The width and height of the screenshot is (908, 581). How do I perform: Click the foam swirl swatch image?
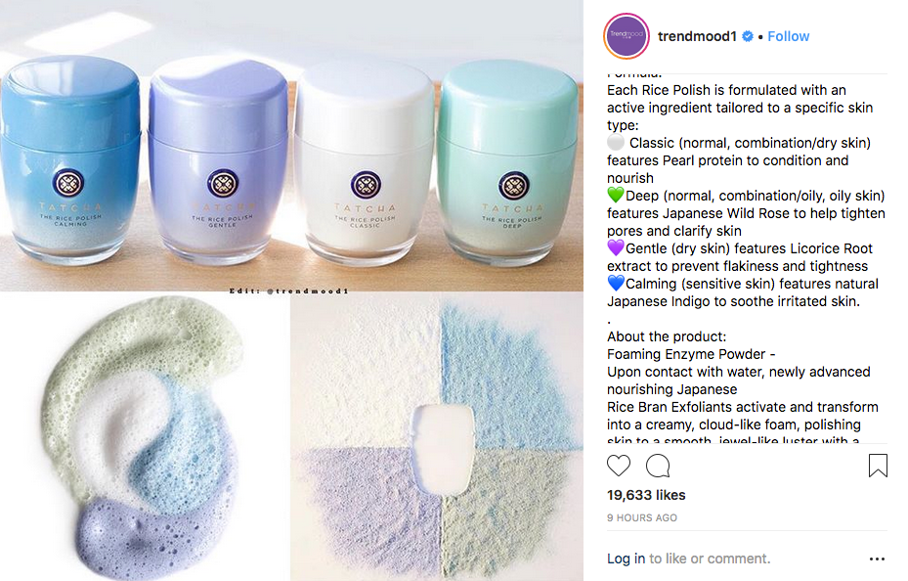tap(145, 437)
